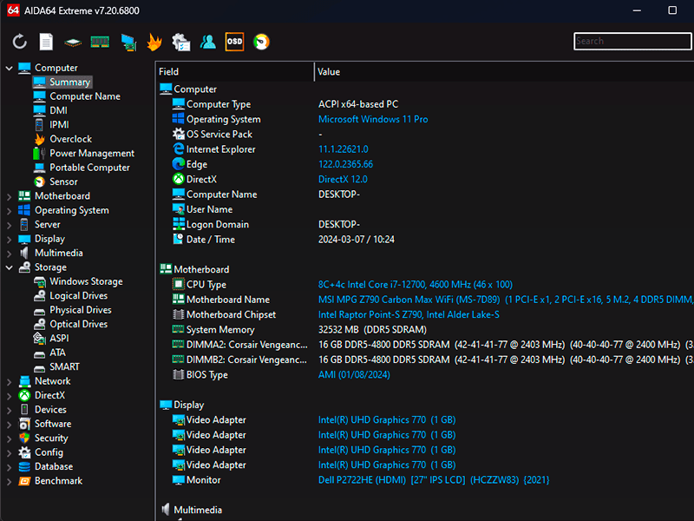Click the Refresh toolbar icon
Image resolution: width=694 pixels, height=521 pixels.
click(x=19, y=42)
